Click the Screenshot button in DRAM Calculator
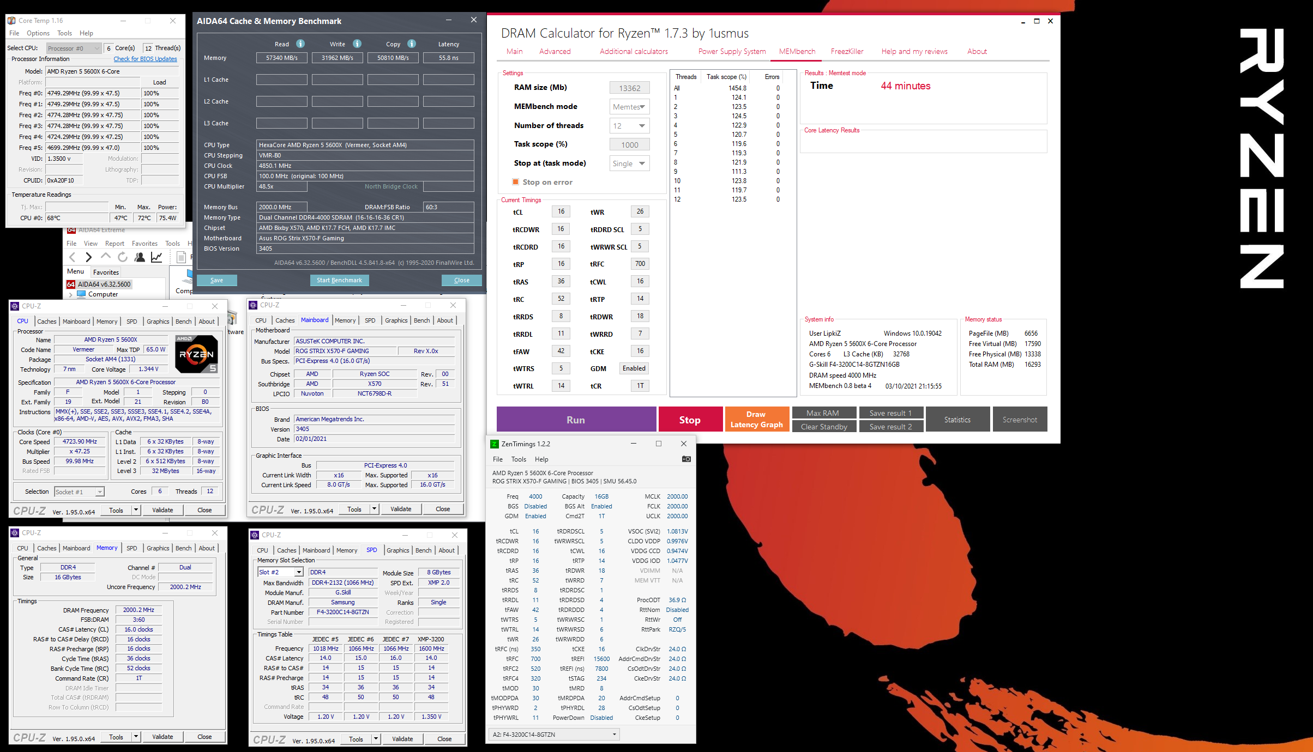This screenshot has width=1313, height=752. point(1020,420)
